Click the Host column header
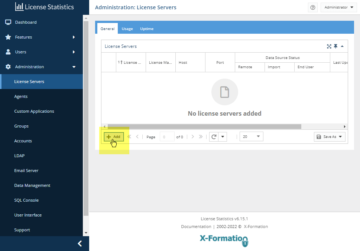This screenshot has width=360, height=251. pos(190,62)
